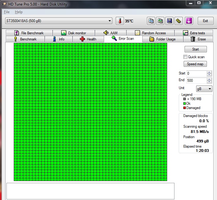This screenshot has height=200, width=217.
Task: Click the thermometer temperature icon
Action: pyautogui.click(x=120, y=21)
